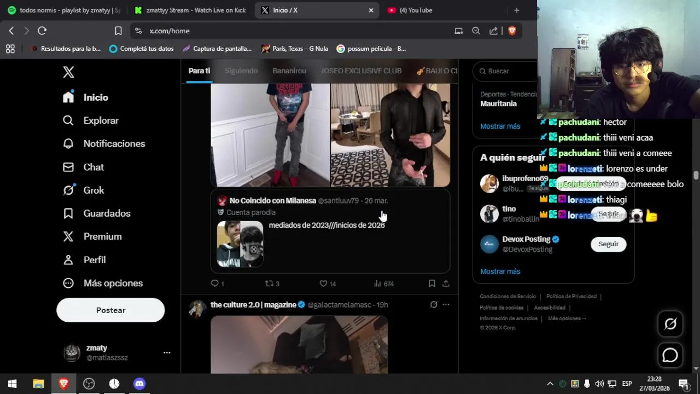Viewport: 700px width, 394px height.
Task: Switch to the Siguiendo tab
Action: pyautogui.click(x=241, y=71)
